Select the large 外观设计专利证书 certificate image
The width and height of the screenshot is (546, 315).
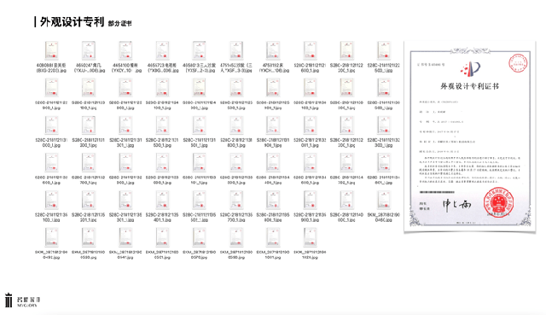coord(470,137)
